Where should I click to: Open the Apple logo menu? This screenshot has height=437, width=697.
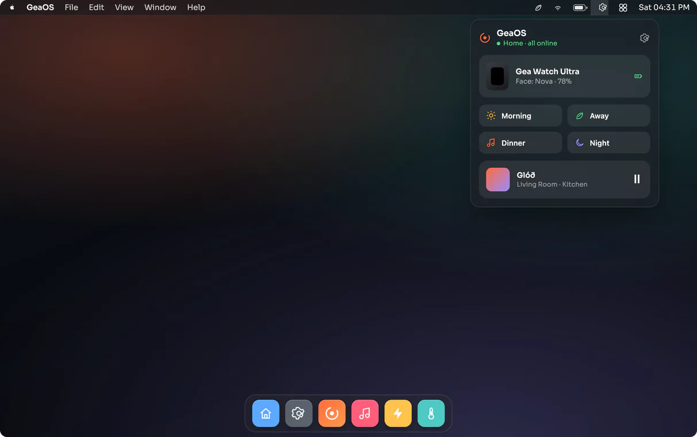[12, 7]
